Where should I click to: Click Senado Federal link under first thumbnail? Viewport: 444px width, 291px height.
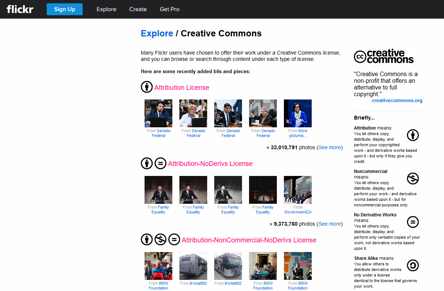[161, 133]
